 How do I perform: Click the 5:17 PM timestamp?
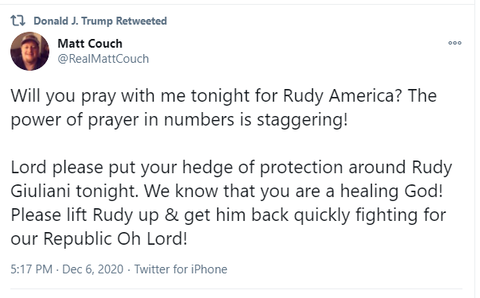point(32,269)
